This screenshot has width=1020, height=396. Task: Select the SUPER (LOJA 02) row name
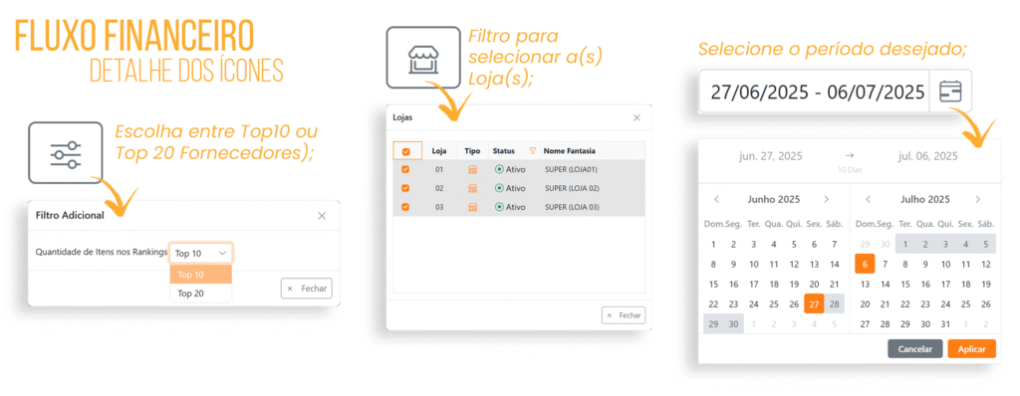(x=573, y=189)
